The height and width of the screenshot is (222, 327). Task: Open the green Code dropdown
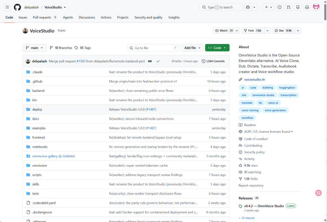217,48
